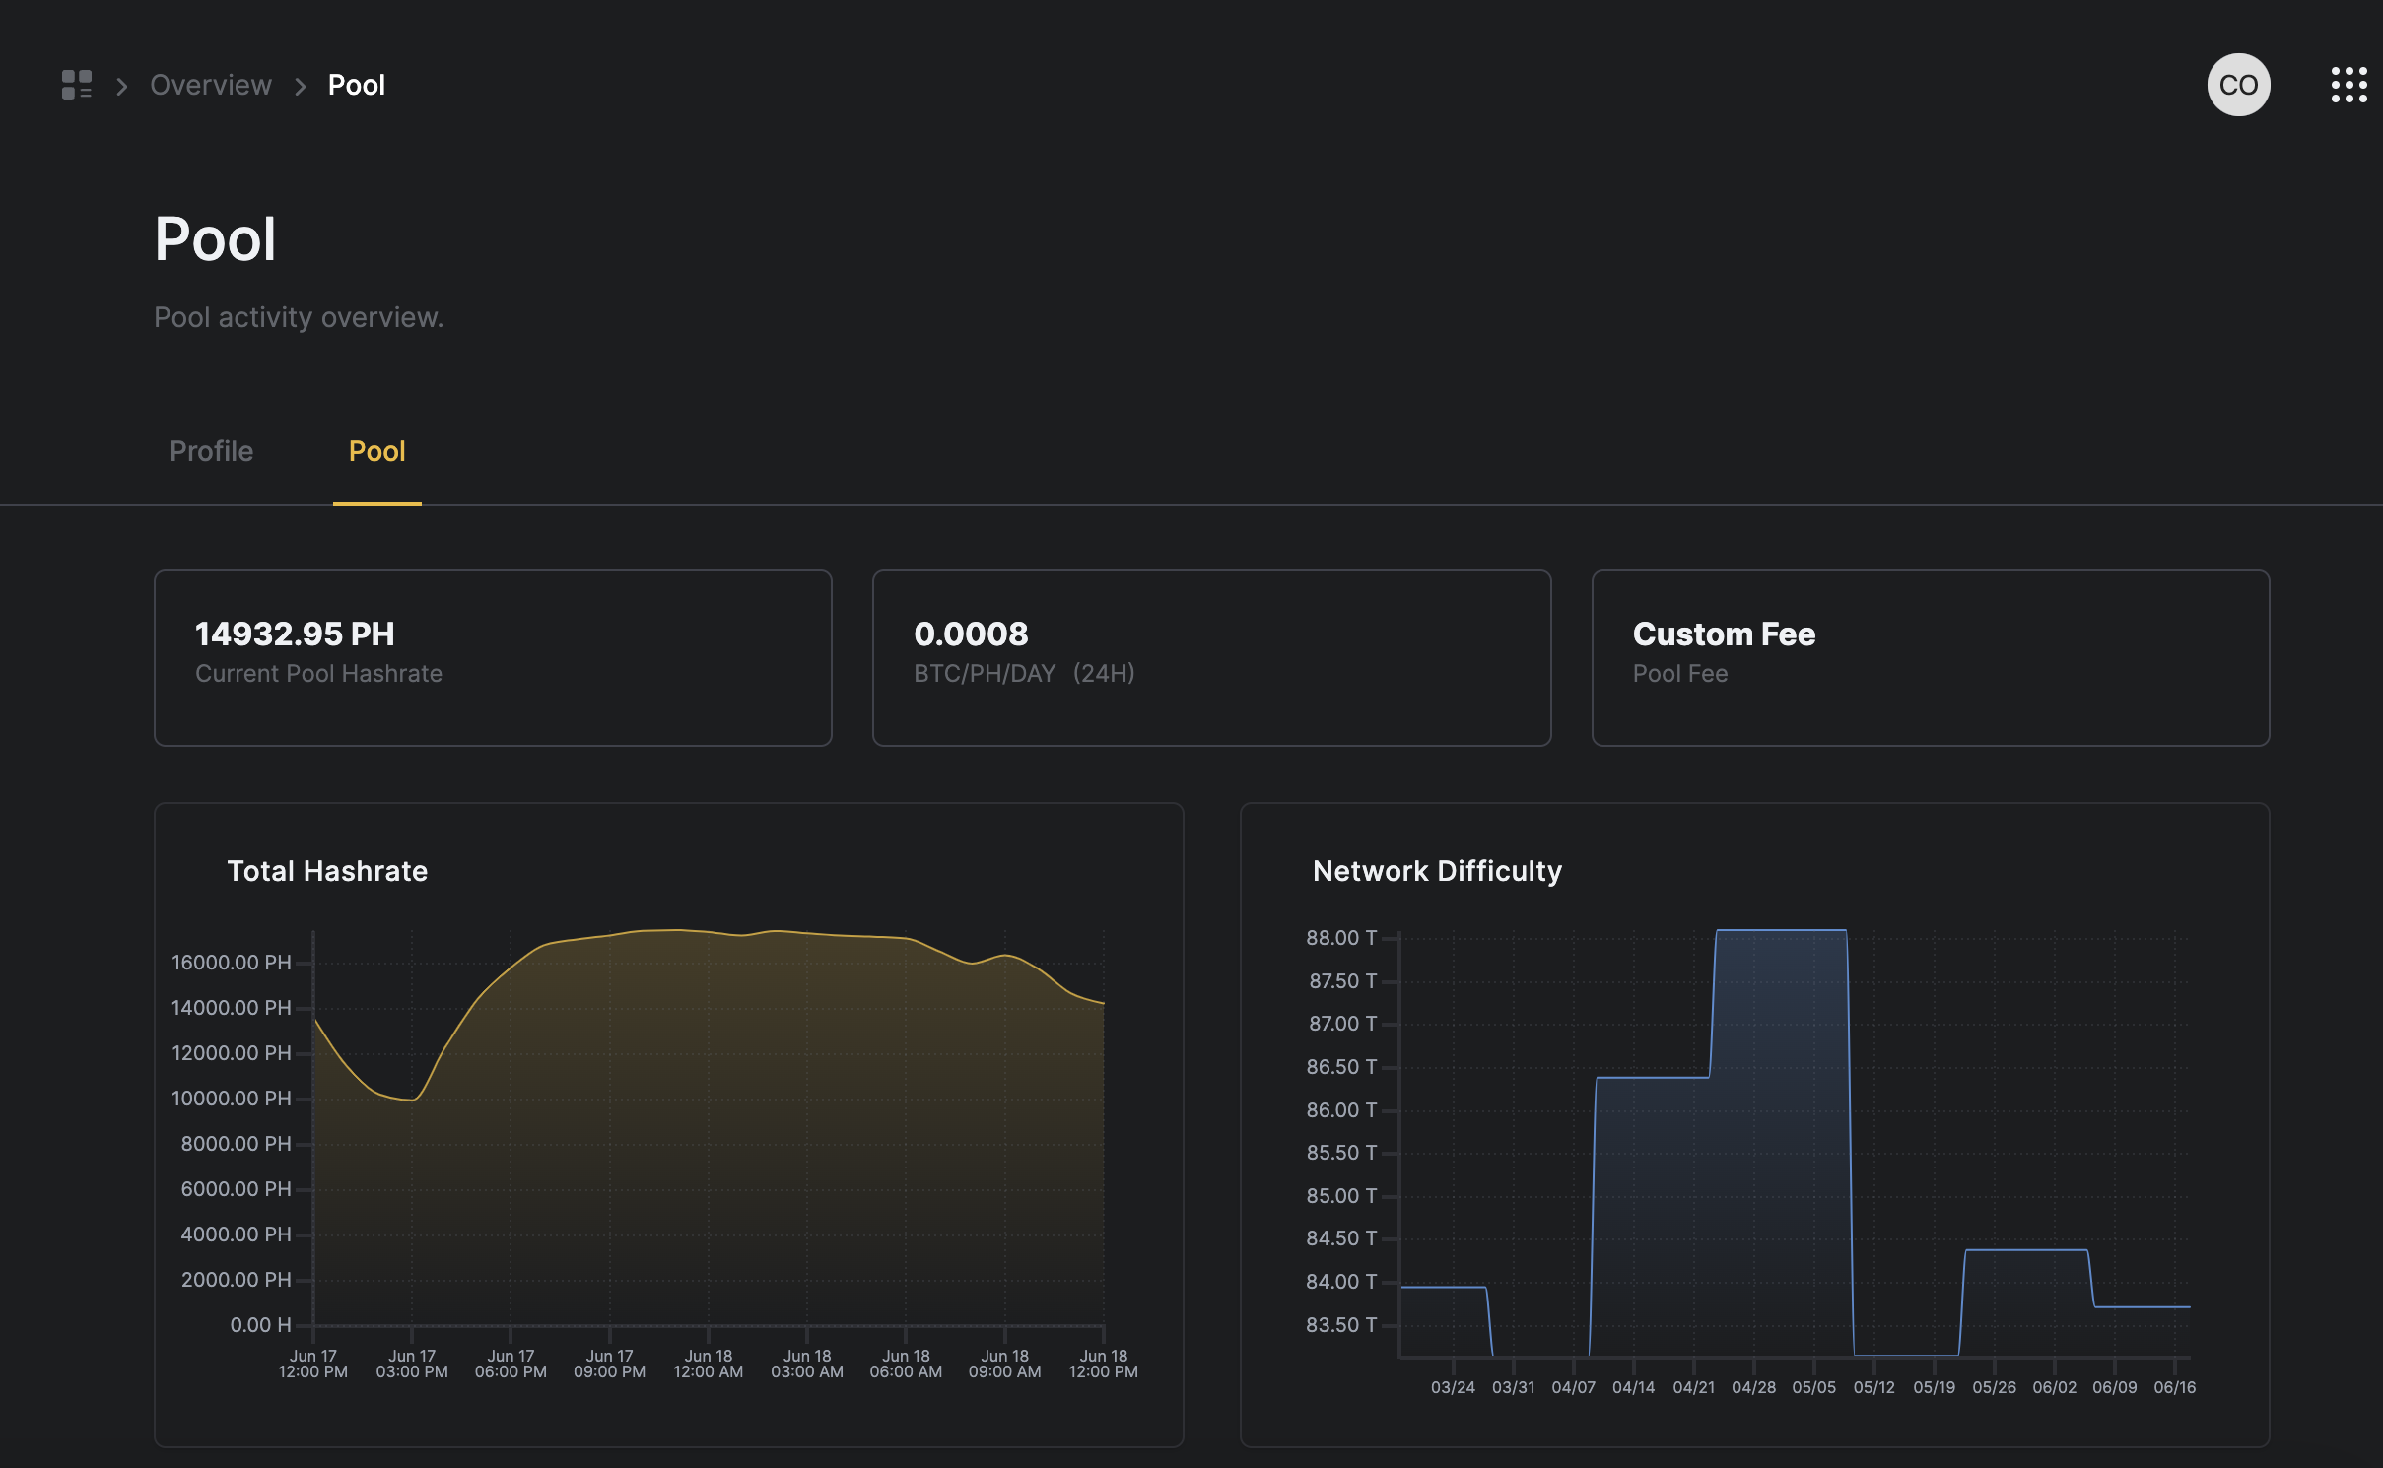The height and width of the screenshot is (1468, 2383).
Task: Click the Total Hashrate chart title
Action: point(327,870)
